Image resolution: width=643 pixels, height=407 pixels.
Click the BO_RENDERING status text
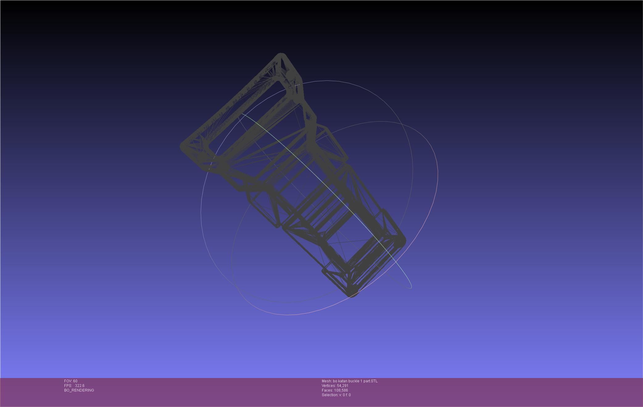(x=79, y=390)
